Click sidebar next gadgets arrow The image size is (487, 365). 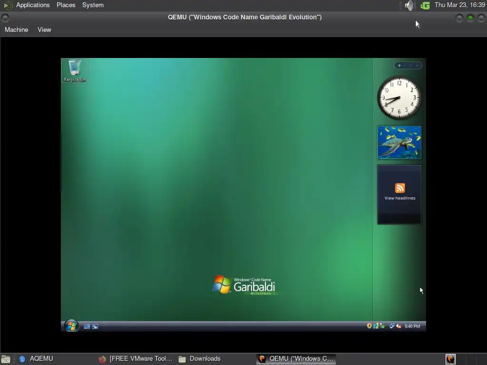pos(417,66)
